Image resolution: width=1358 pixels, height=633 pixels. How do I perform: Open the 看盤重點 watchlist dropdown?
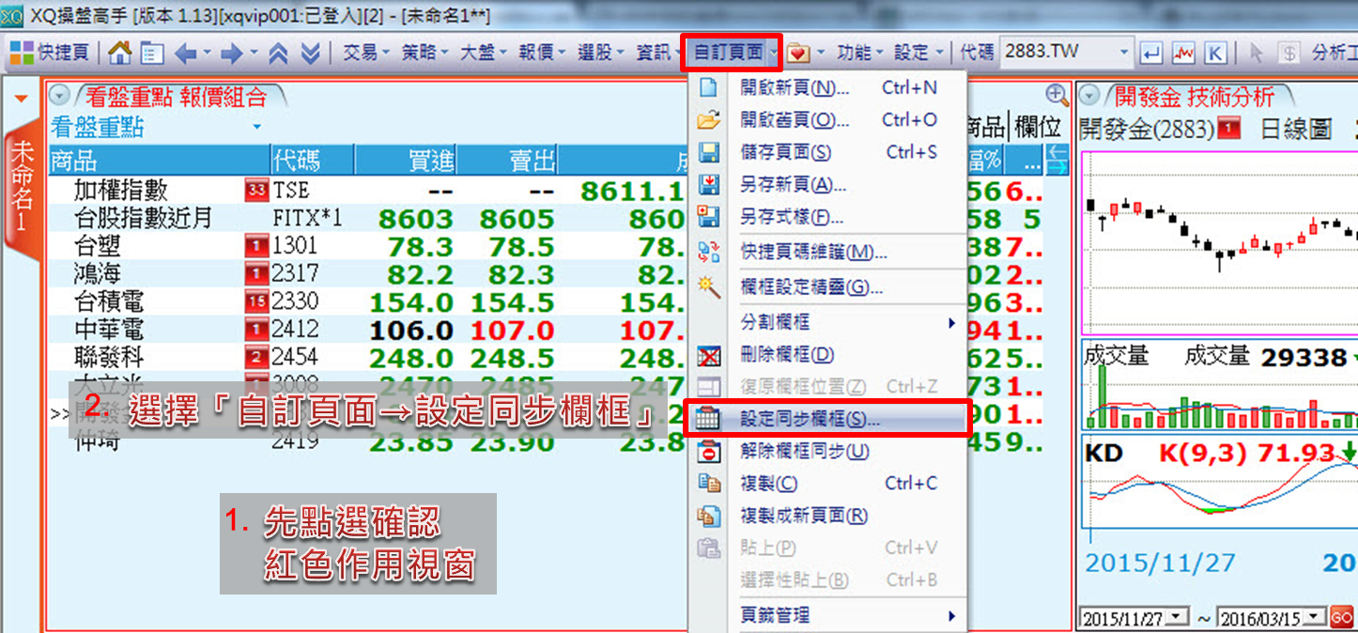pyautogui.click(x=256, y=127)
